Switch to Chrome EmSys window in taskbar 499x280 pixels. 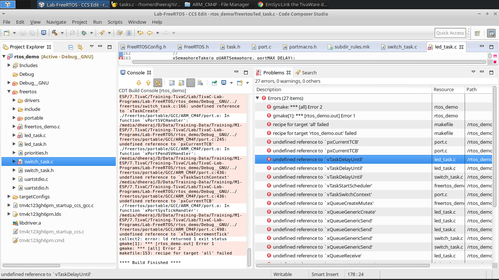pyautogui.click(x=292, y=5)
